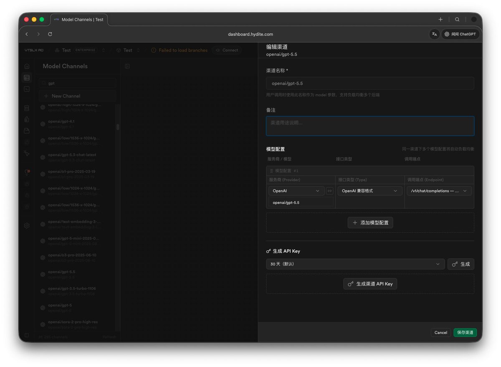The image size is (501, 367).
Task: Click the Cancel button
Action: (441, 333)
